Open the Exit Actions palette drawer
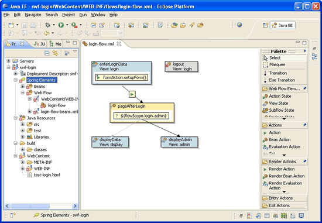The image size is (322, 223). click(285, 205)
